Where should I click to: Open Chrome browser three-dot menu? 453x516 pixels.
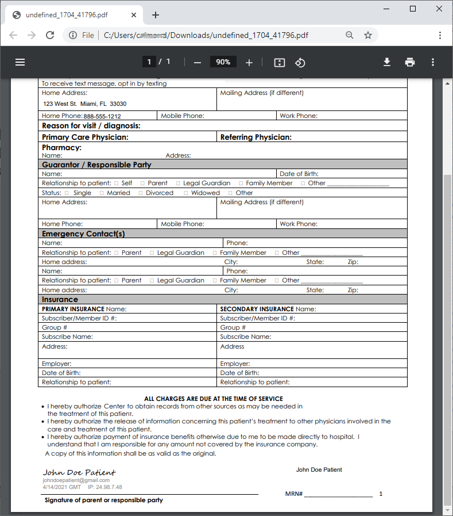[440, 35]
